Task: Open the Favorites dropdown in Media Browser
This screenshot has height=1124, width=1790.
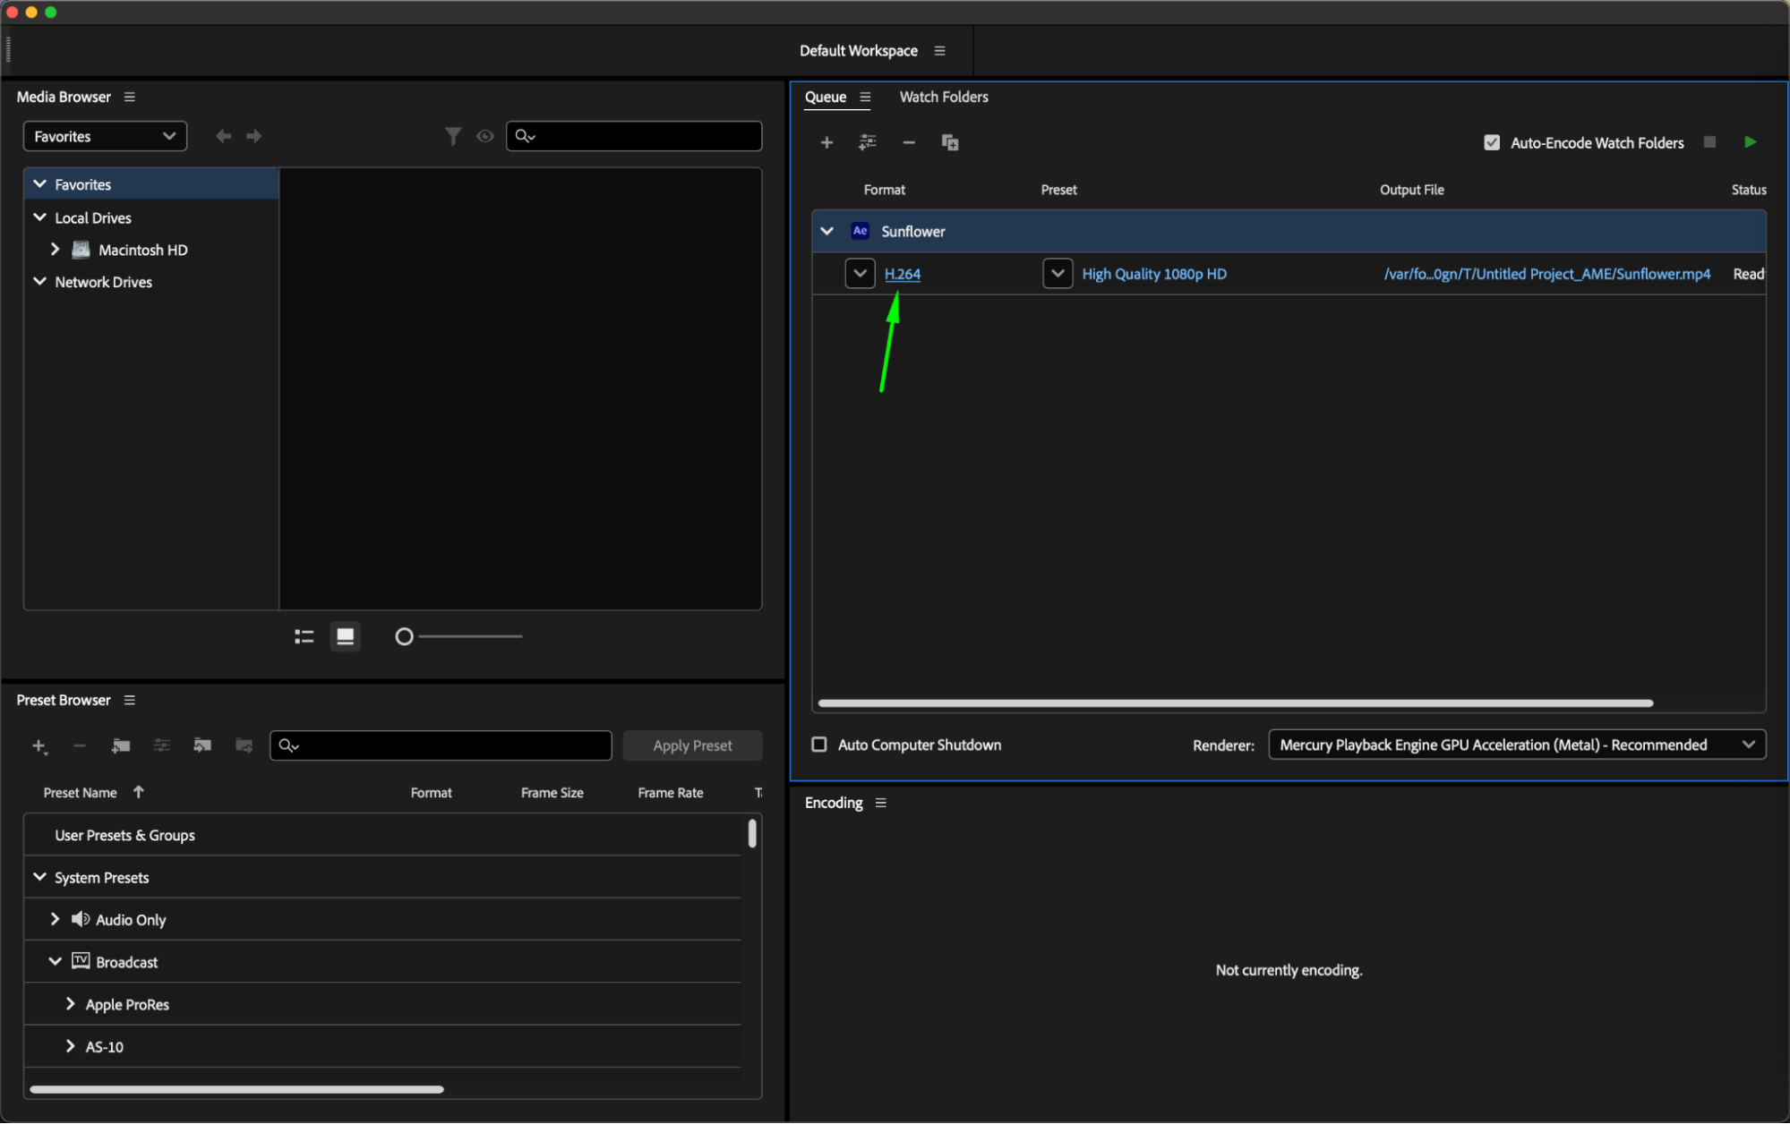Action: click(x=105, y=136)
